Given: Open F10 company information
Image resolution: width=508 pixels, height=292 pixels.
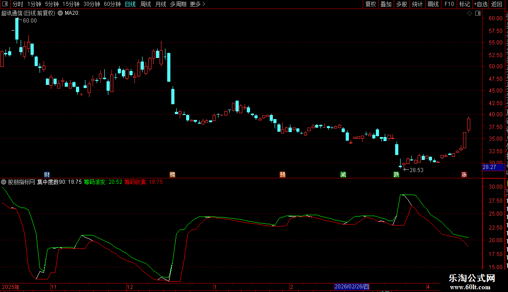Looking at the screenshot, I should [449, 4].
